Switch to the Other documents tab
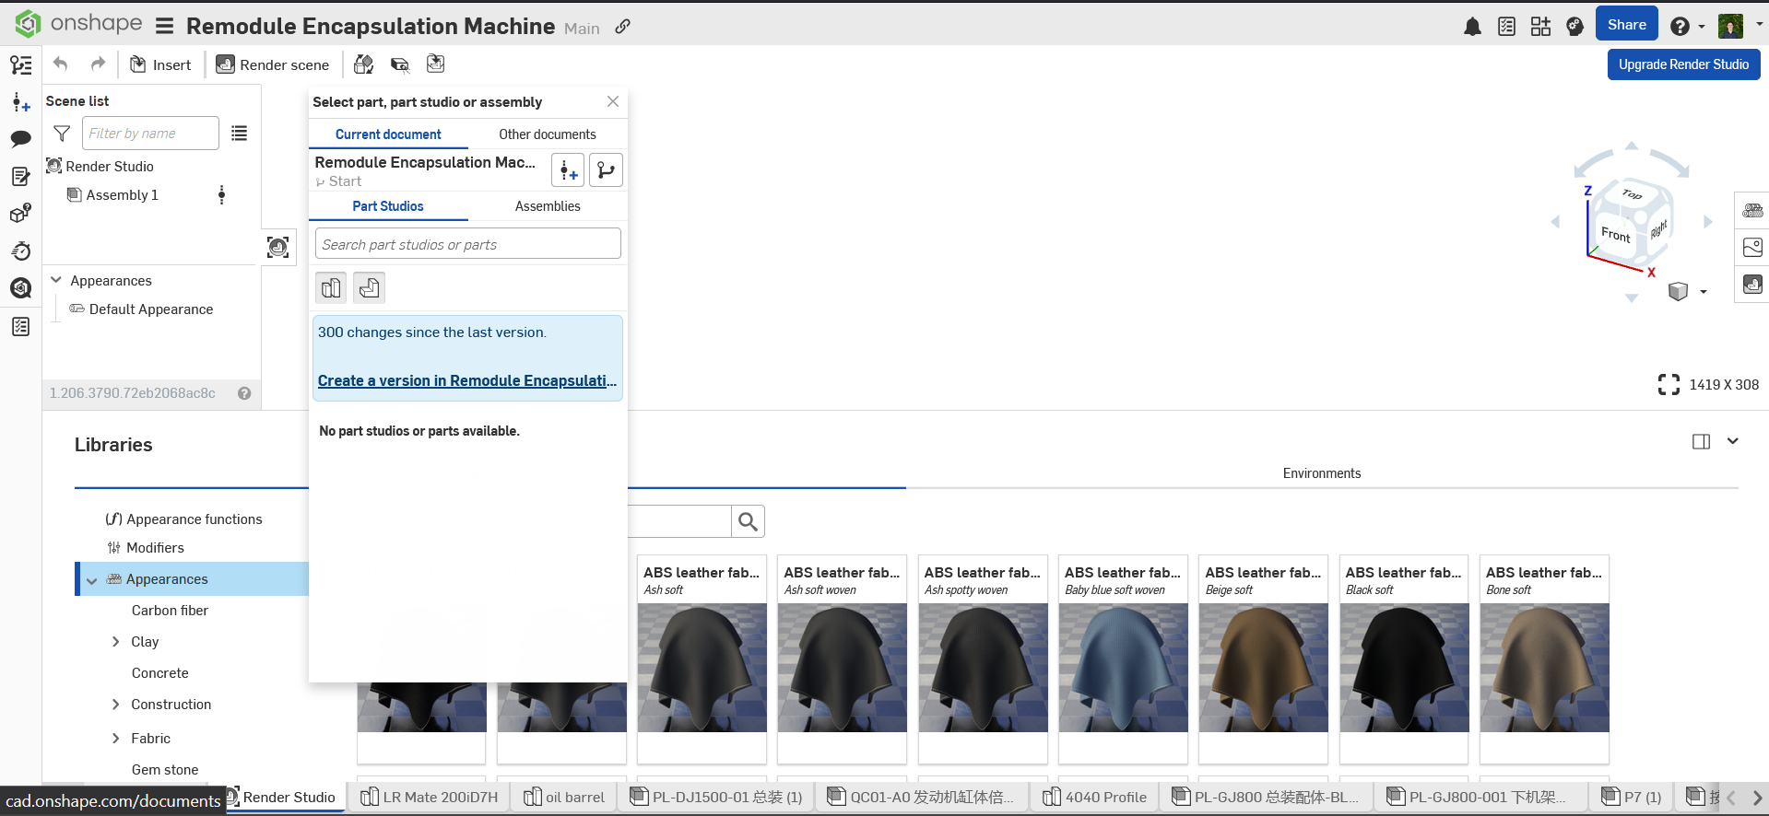 [x=548, y=134]
